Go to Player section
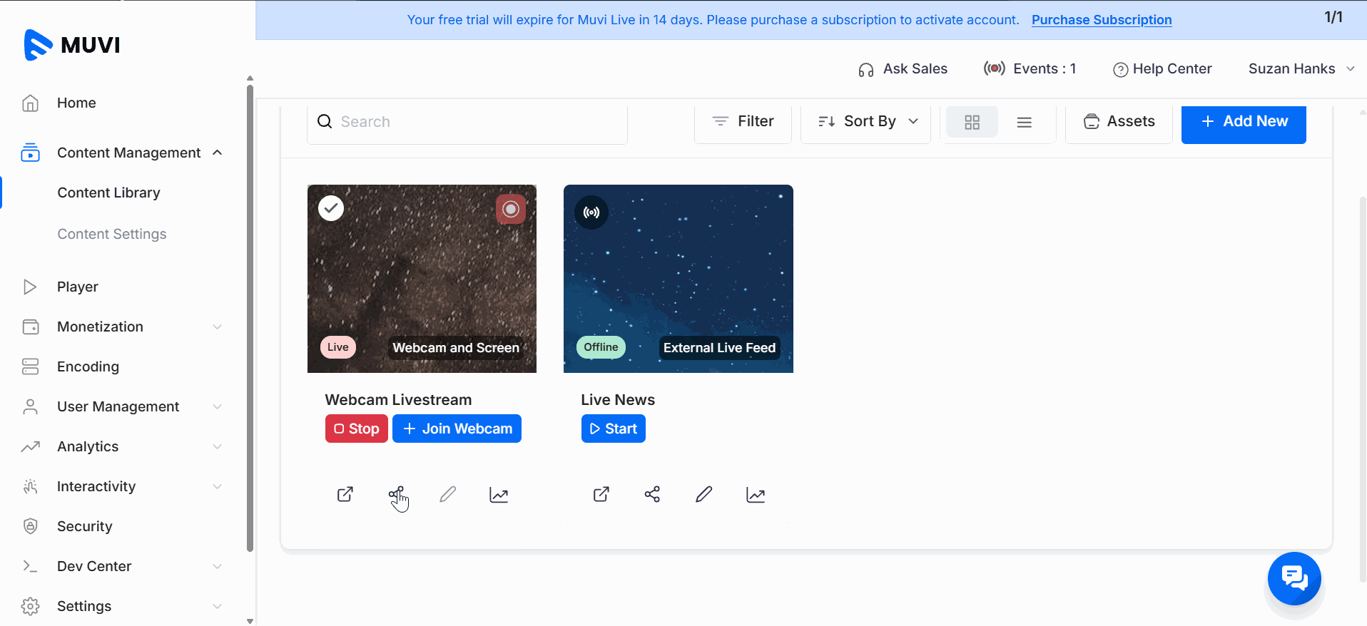This screenshot has height=626, width=1367. [78, 287]
